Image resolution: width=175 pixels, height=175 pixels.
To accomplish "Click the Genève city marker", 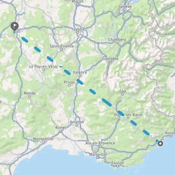I will [x=125, y=10].
